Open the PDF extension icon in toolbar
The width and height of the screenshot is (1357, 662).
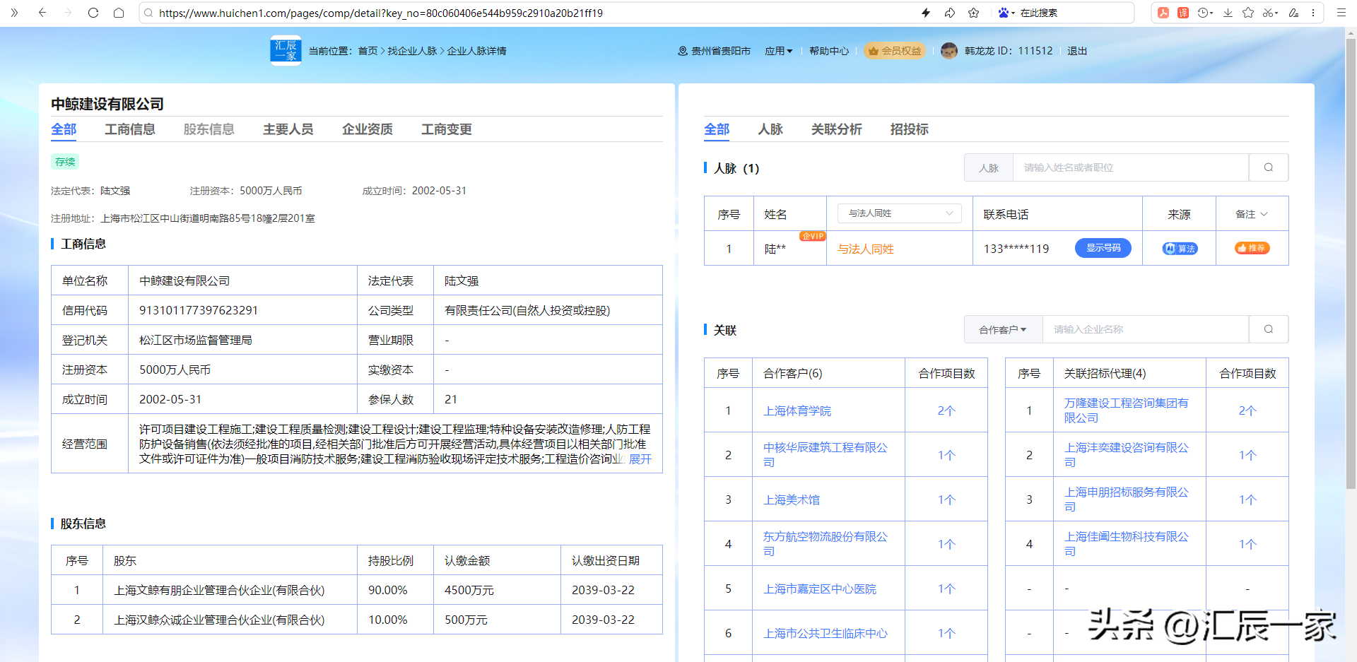tap(1163, 13)
